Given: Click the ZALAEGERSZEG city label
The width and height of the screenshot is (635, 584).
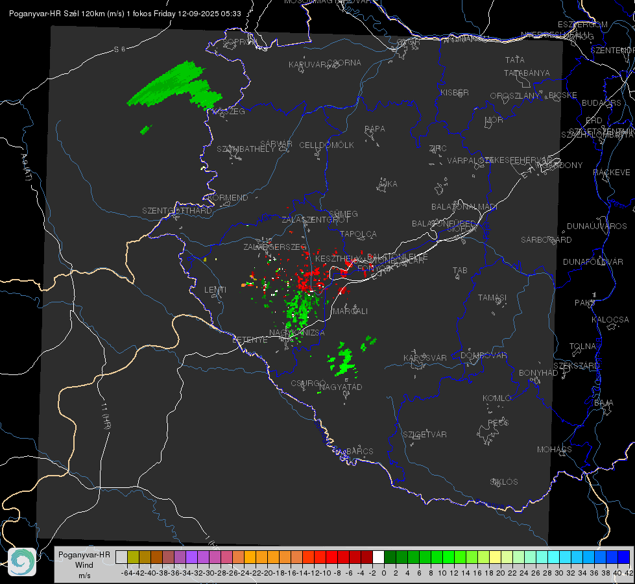Looking at the screenshot, I should coord(275,247).
